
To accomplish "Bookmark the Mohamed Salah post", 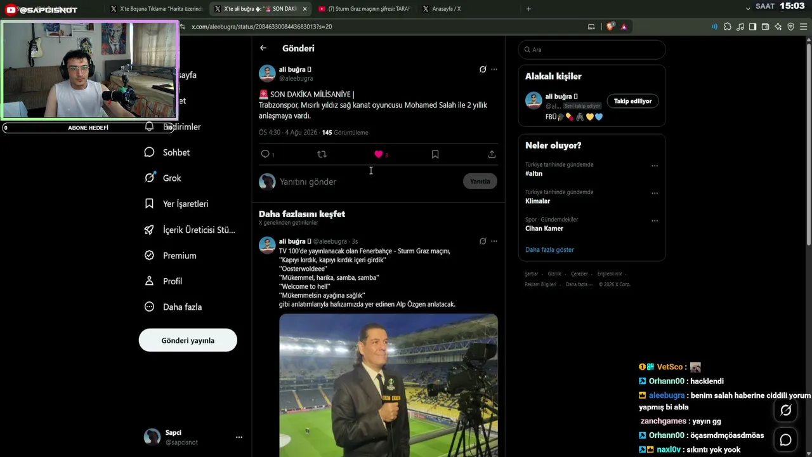I will click(x=435, y=154).
